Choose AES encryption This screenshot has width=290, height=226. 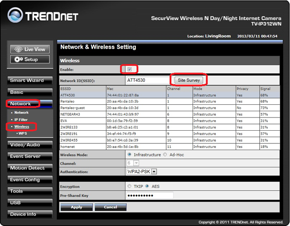coord(148,187)
